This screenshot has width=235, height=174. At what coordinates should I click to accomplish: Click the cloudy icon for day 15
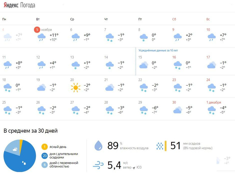coord(144,65)
